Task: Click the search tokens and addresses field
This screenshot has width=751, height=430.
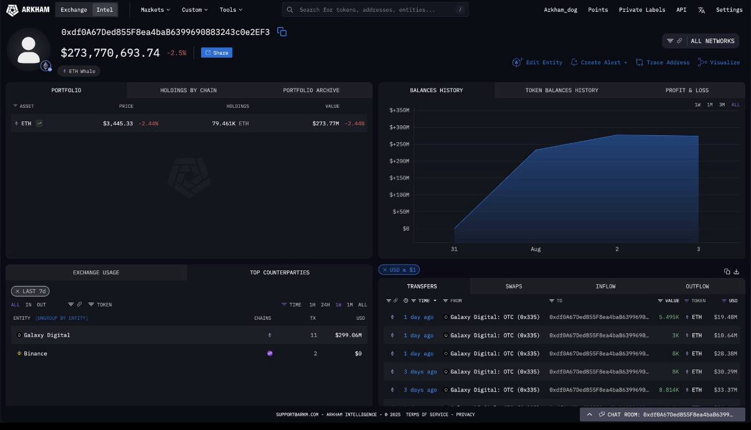Action: tap(374, 10)
